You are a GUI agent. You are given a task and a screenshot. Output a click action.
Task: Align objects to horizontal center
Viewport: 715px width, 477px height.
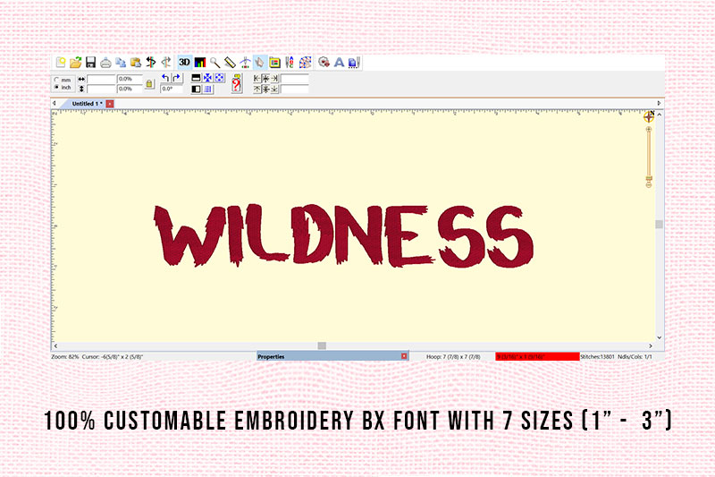(265, 79)
